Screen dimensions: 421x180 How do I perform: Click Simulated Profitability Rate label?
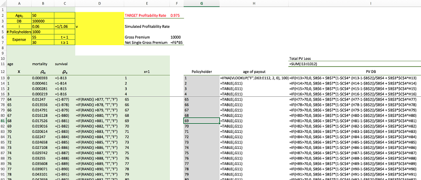(147, 27)
